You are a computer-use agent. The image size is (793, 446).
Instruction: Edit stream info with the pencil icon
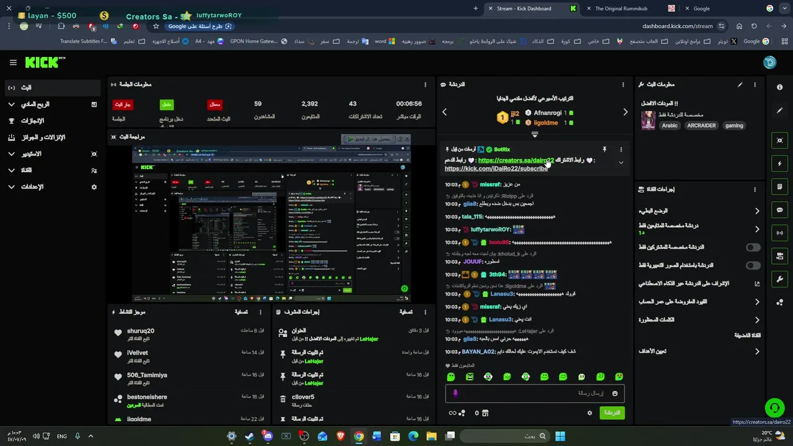click(x=740, y=85)
